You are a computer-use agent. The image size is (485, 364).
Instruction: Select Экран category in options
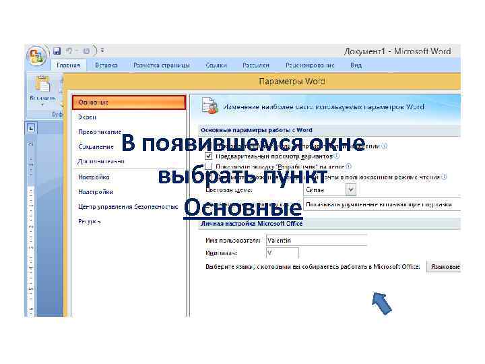129,117
